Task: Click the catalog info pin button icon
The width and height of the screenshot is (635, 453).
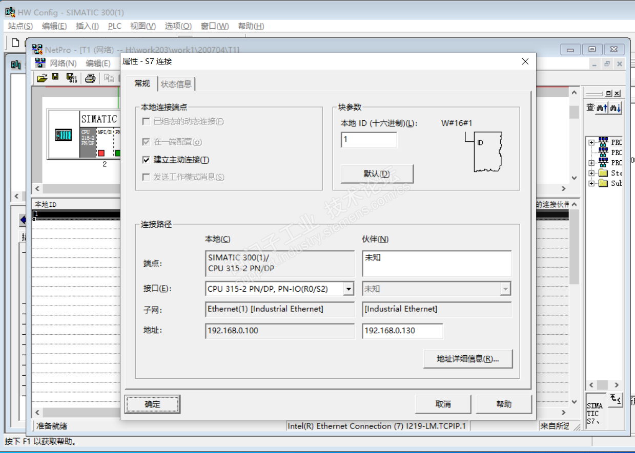Action: tap(615, 399)
